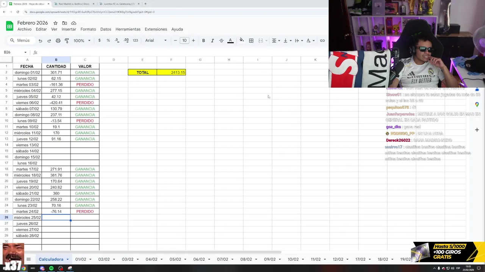Activate the paint format tool

67,40
